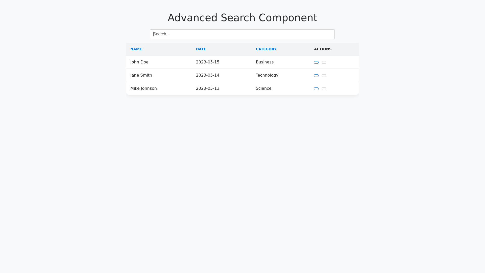Focus the Search... input field
Image resolution: width=485 pixels, height=273 pixels.
click(x=242, y=34)
